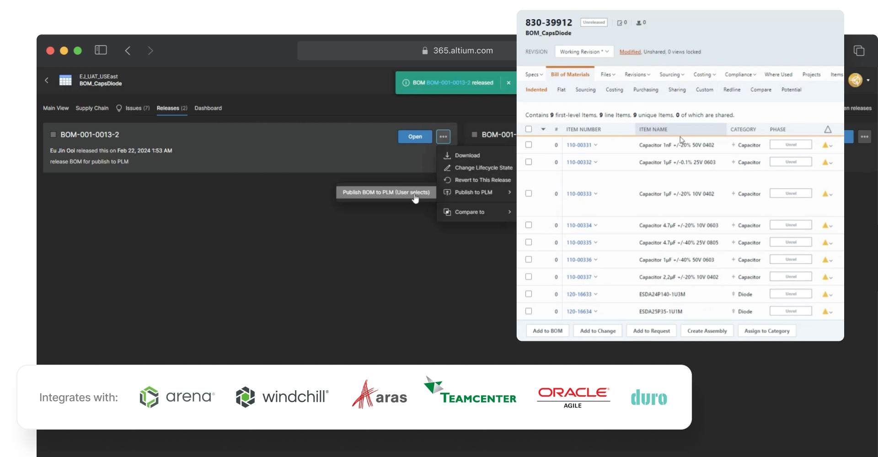Click the browser tabs overview icon
This screenshot has height=457, width=878.
(859, 51)
